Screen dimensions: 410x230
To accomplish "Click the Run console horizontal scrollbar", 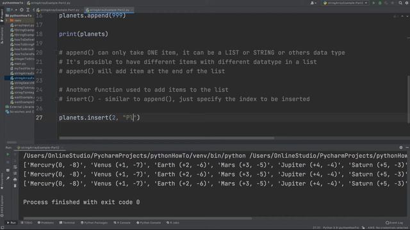I will click(138, 218).
